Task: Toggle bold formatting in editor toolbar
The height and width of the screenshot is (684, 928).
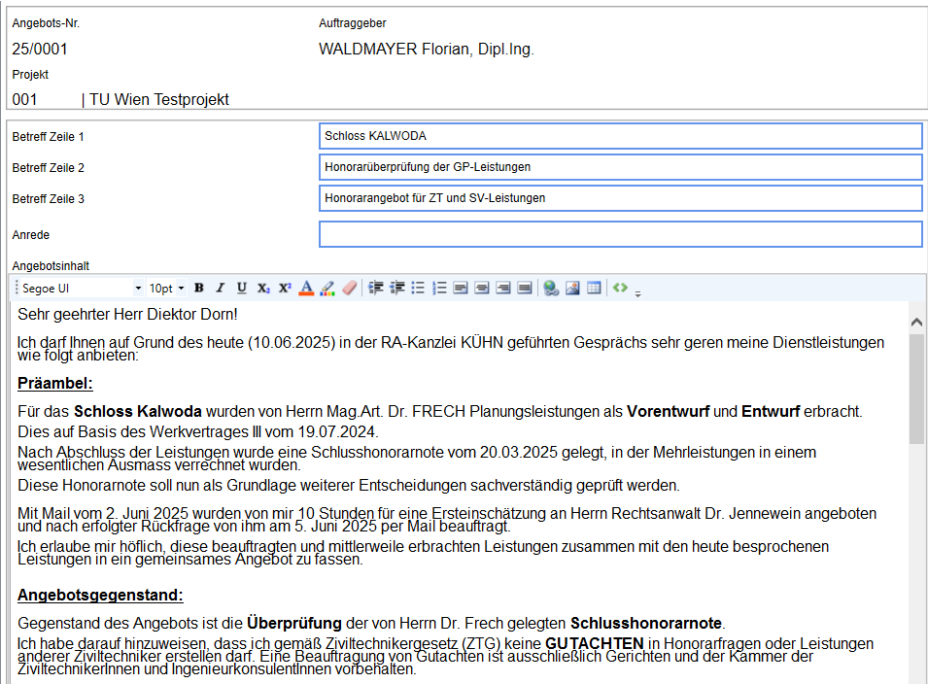Action: point(199,289)
